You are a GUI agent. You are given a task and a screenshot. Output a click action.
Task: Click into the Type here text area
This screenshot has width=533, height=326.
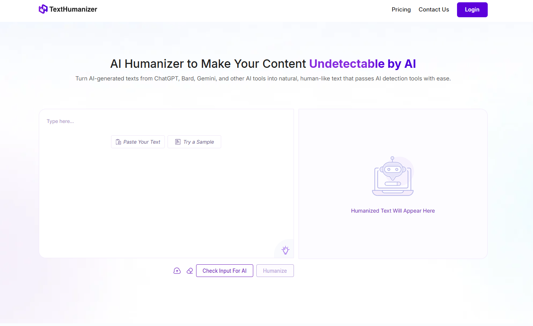[x=166, y=183]
